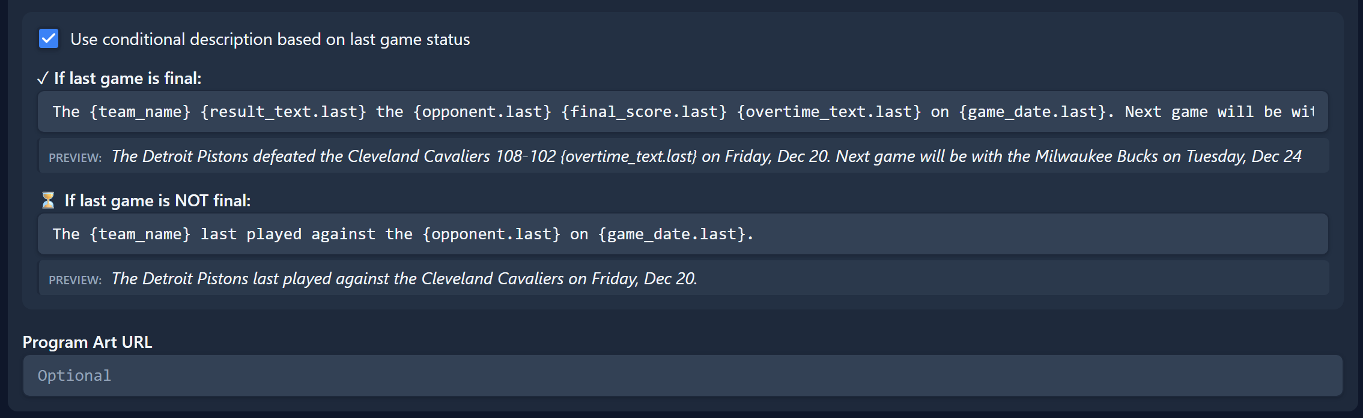Place cursor on {final_score.last} in final template
The width and height of the screenshot is (1363, 418).
point(644,112)
